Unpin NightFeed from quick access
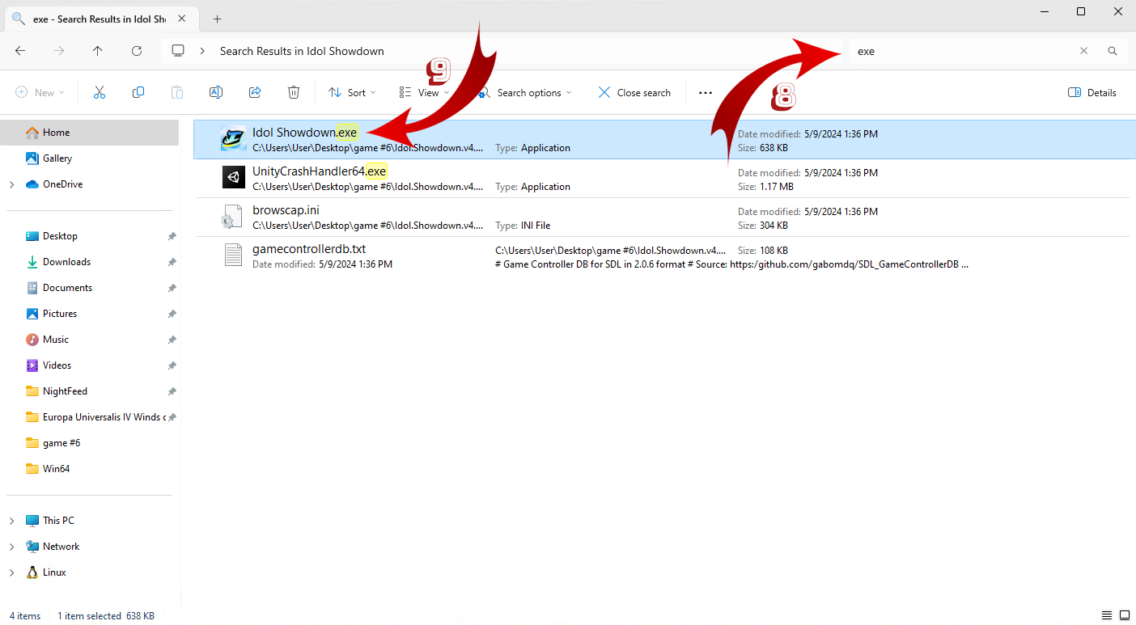Screen dimensions: 1136x625 click(x=172, y=391)
